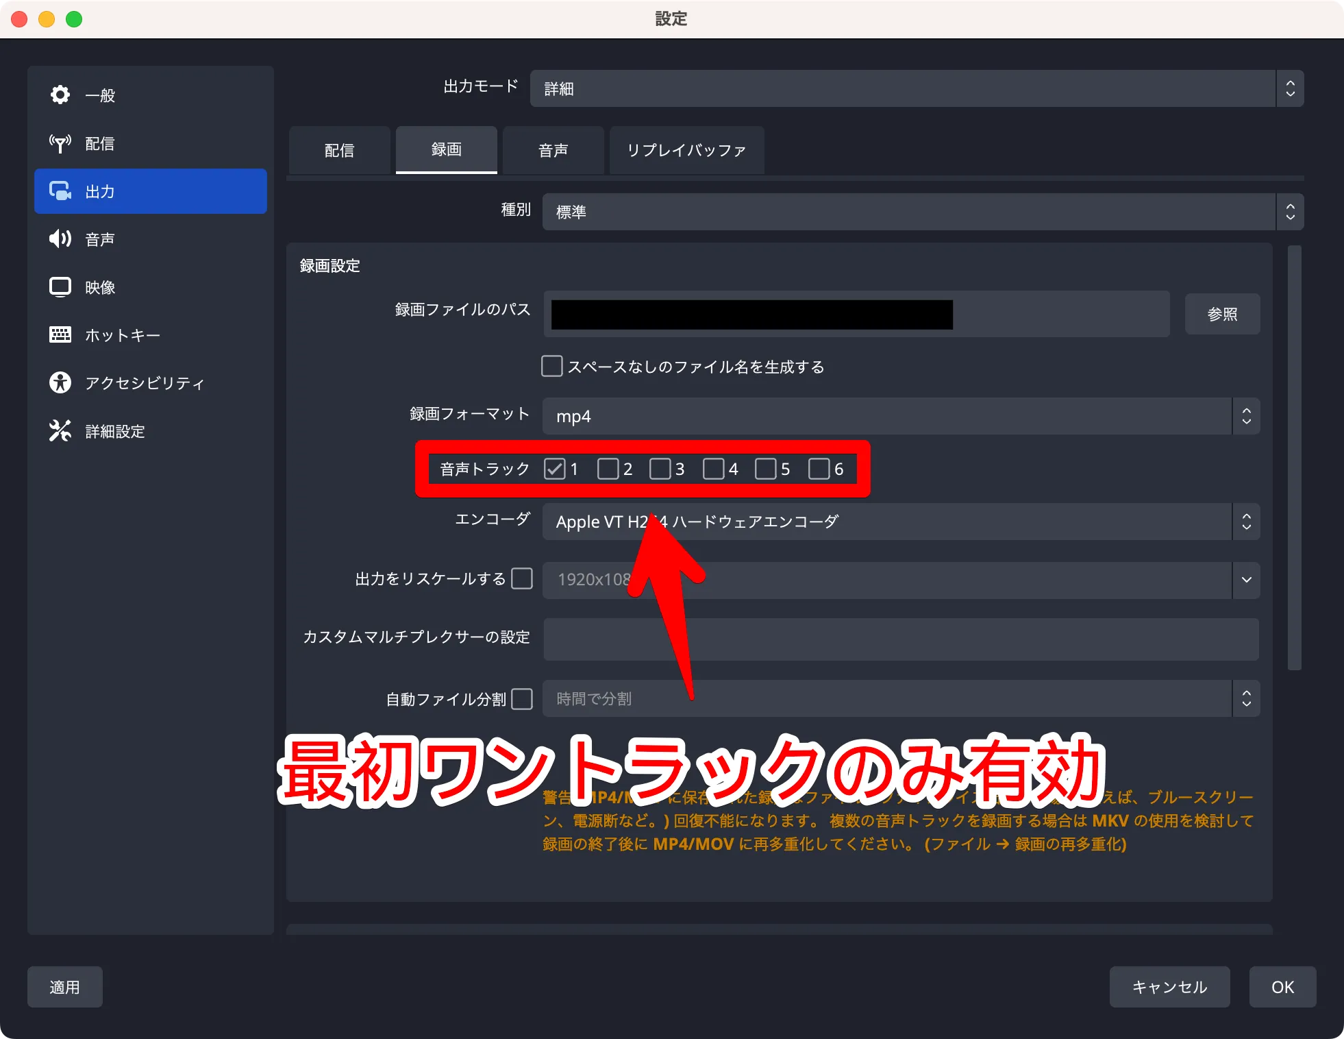
Task: Click the Audio speaker icon in sidebar
Action: pos(60,239)
